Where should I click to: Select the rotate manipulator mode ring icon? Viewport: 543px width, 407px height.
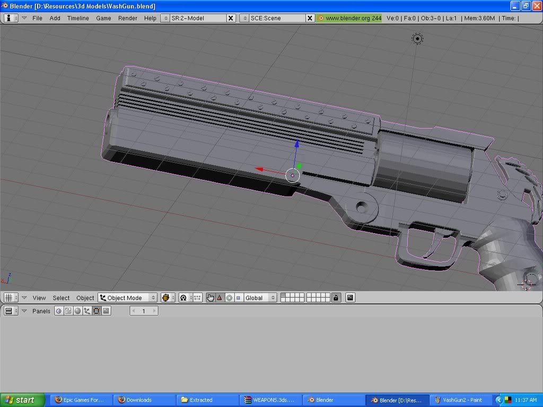229,298
